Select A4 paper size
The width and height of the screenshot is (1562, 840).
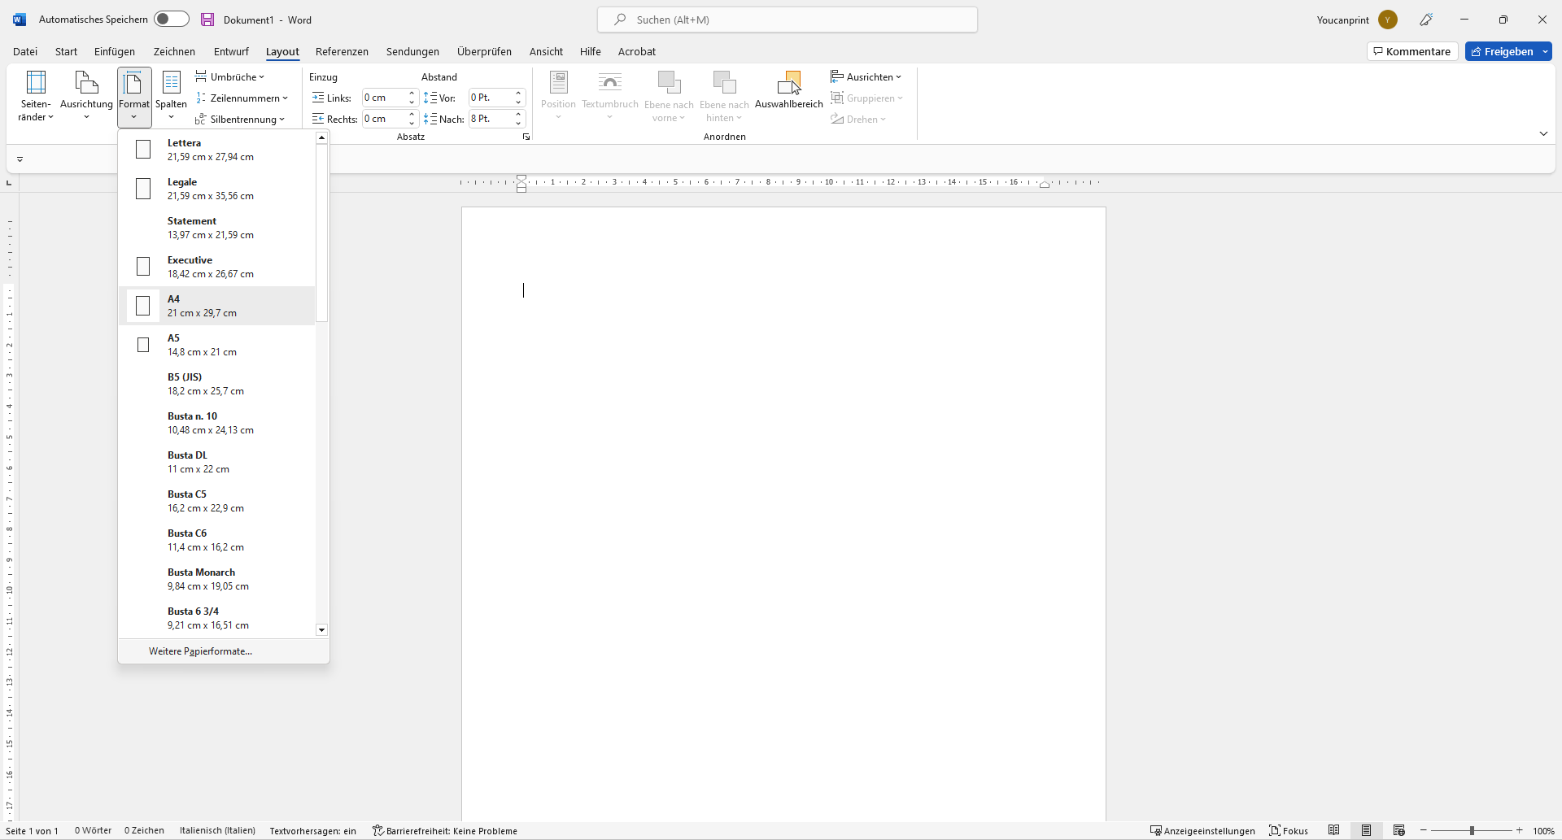[x=216, y=306]
